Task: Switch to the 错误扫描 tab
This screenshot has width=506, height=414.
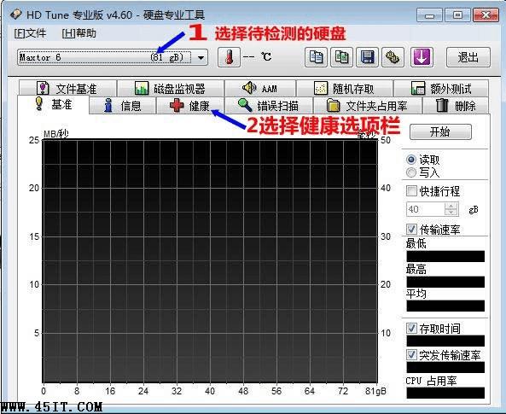Action: [x=269, y=106]
